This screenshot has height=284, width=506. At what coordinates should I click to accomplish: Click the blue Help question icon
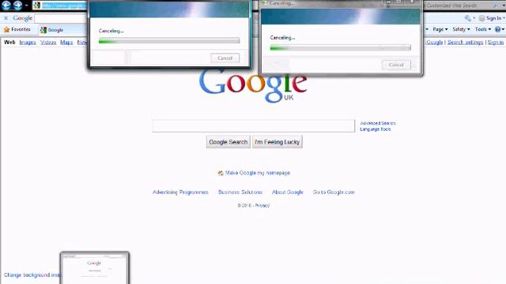(497, 29)
